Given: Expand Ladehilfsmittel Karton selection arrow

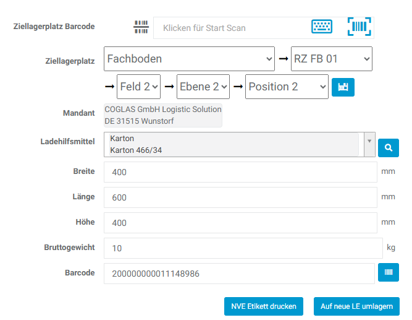Looking at the screenshot, I should [369, 141].
